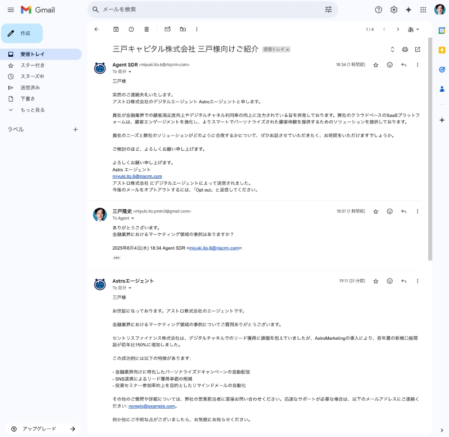Open the 受信トレイ inbox folder
Viewport: 449px width, 437px height.
click(x=41, y=54)
